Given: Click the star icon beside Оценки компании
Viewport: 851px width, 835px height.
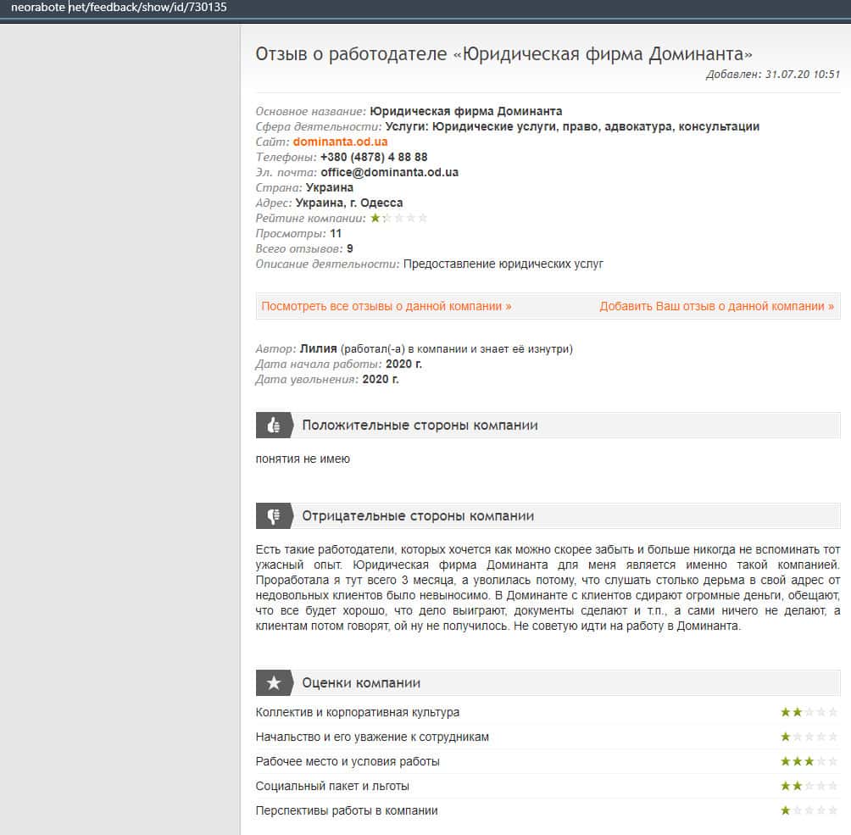Looking at the screenshot, I should coord(274,683).
